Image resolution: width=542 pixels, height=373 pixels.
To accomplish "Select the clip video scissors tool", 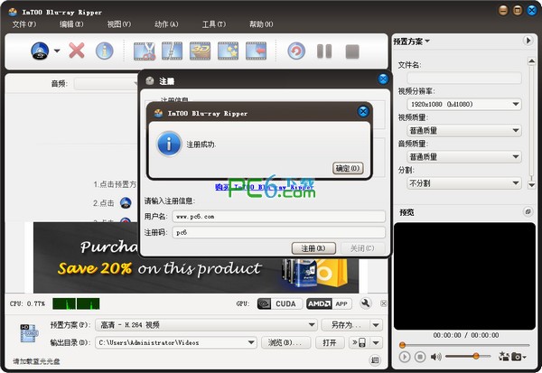I will [145, 51].
